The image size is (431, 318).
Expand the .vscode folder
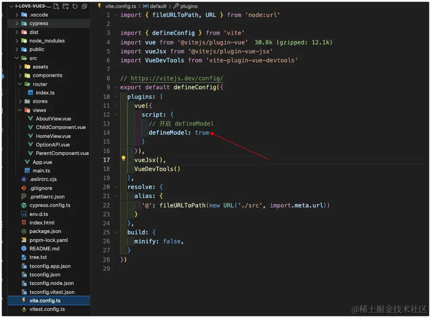coord(17,15)
